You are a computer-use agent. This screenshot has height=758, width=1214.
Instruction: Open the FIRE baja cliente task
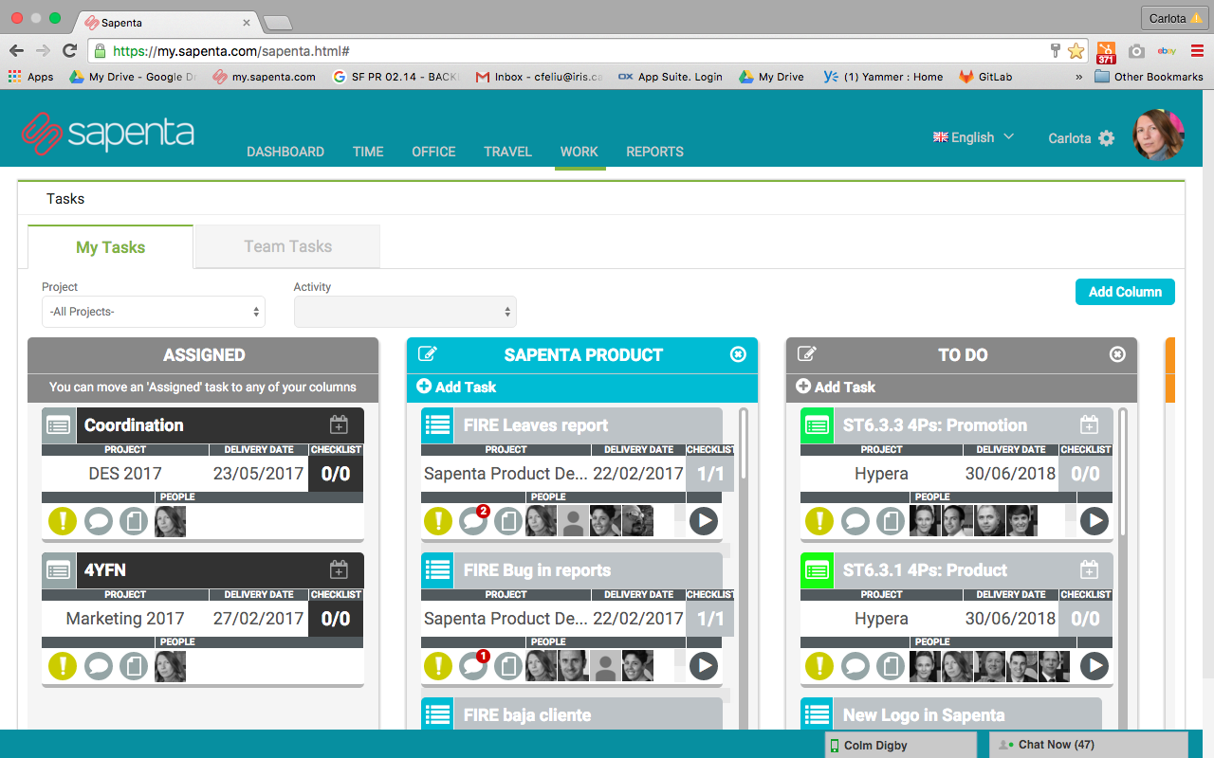[527, 715]
